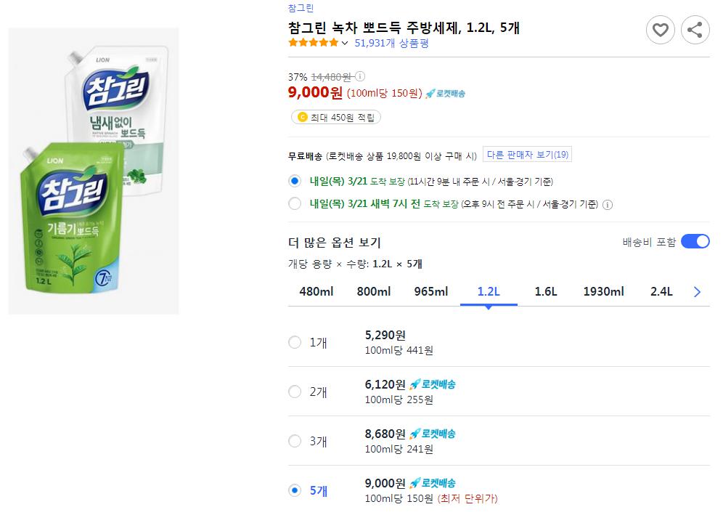Select the 480ml size tab
Viewport: 723px width, 523px height.
[316, 292]
